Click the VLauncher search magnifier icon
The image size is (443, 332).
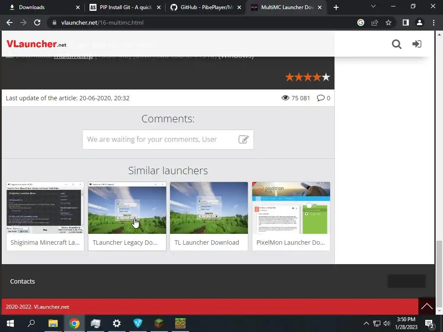click(x=396, y=44)
